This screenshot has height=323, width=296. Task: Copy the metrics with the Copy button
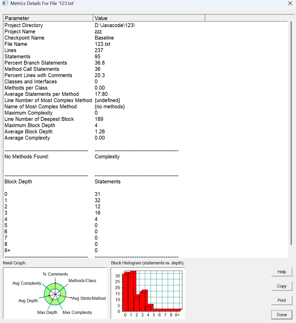pos(282,286)
